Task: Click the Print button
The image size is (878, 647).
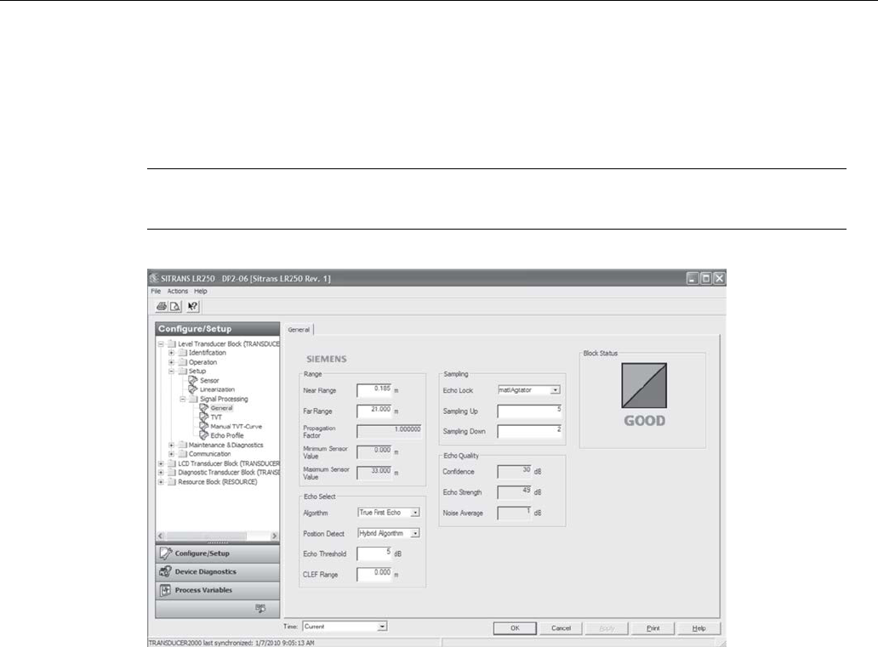Action: tap(653, 628)
